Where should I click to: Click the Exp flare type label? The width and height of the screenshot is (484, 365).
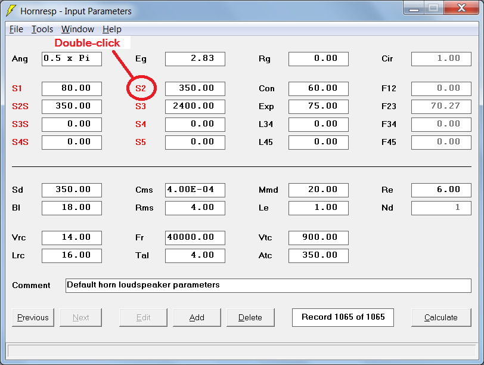tap(266, 107)
